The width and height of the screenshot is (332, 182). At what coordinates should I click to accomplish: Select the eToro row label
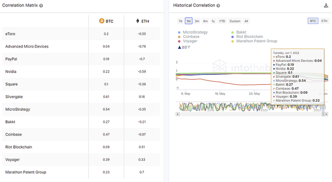point(10,34)
